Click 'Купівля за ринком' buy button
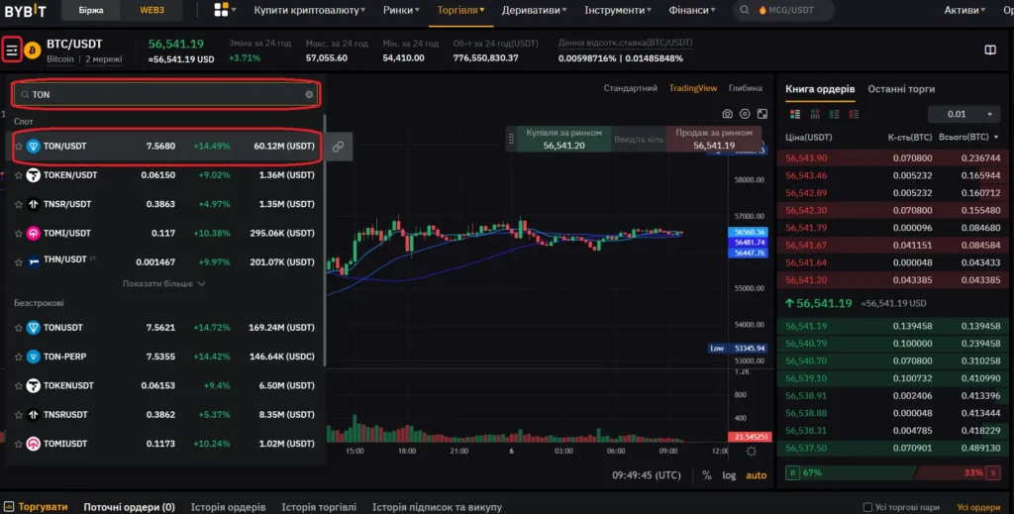Viewport: 1014px width, 514px height. pyautogui.click(x=563, y=139)
